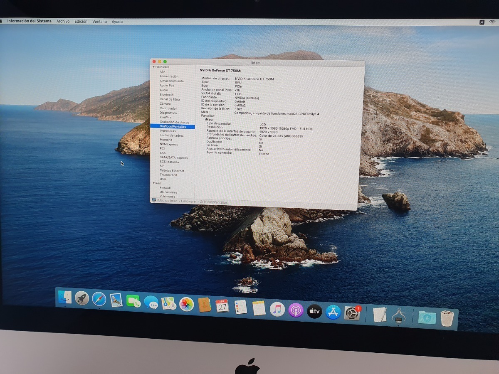
Task: Click Gráficos/Pantallas in the bottom path bar
Action: 214,202
